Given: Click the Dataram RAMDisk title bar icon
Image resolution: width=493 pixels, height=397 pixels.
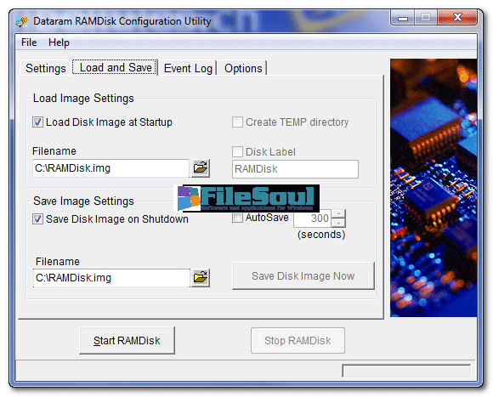Looking at the screenshot, I should (22, 21).
